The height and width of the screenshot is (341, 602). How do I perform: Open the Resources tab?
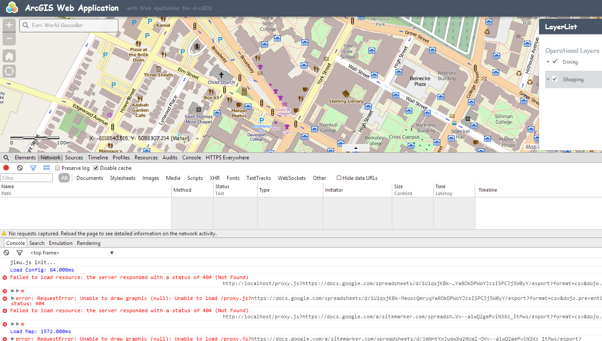pyautogui.click(x=146, y=158)
